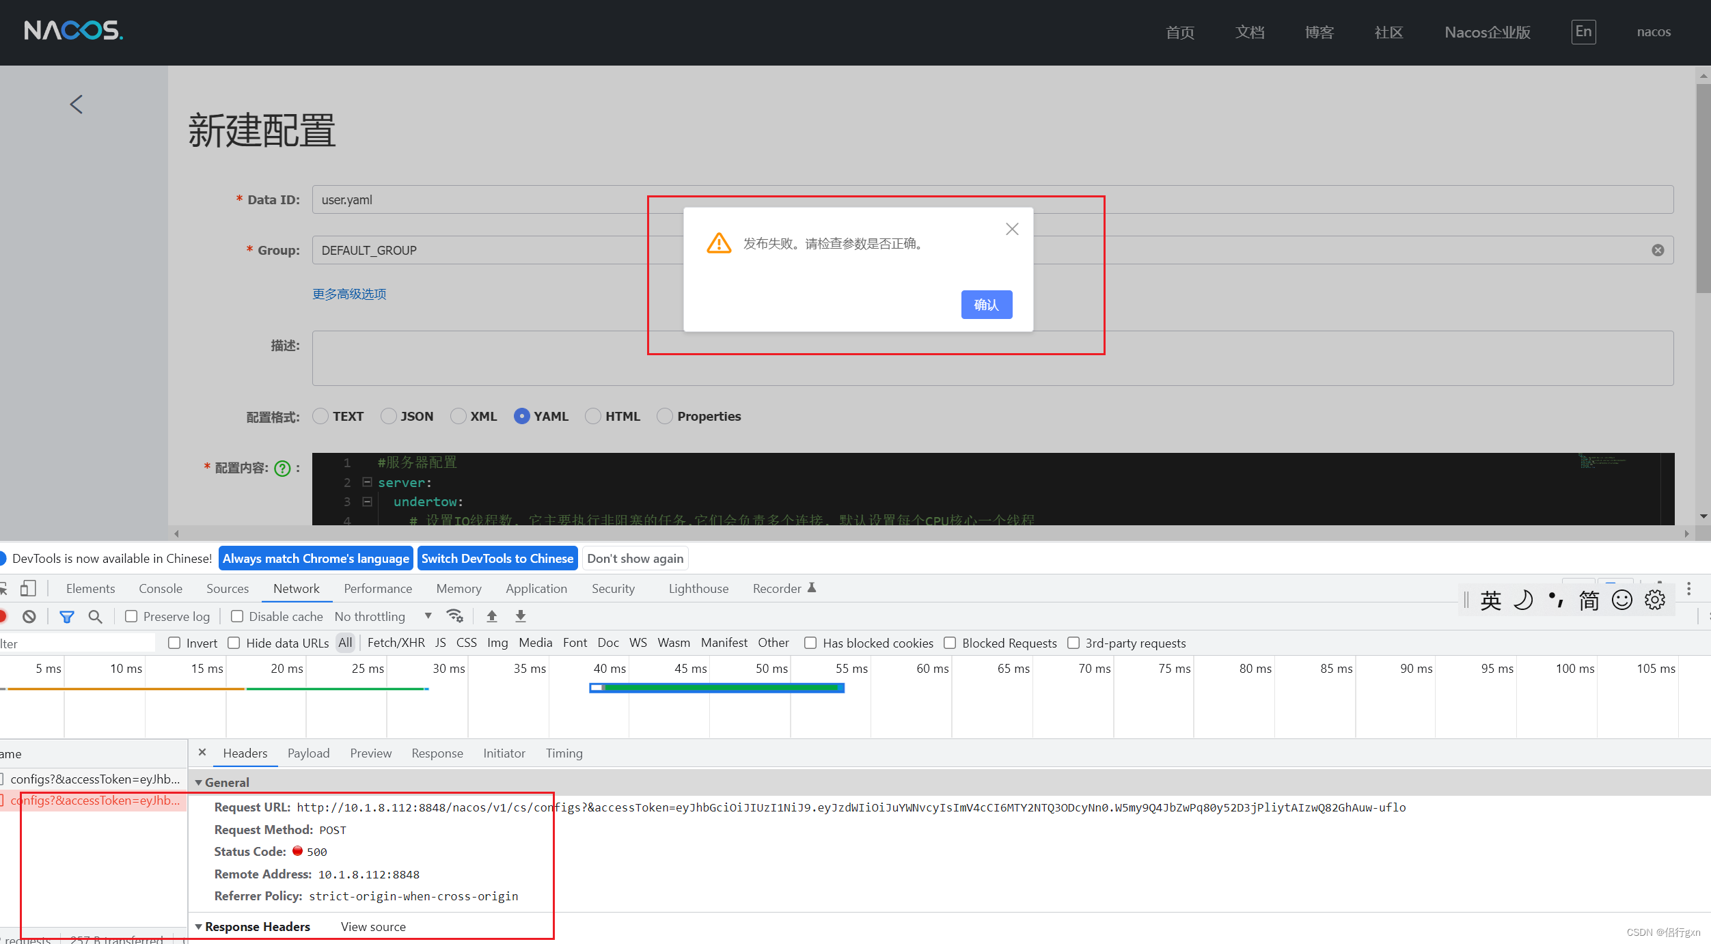Open the network search magnifier icon

[95, 616]
